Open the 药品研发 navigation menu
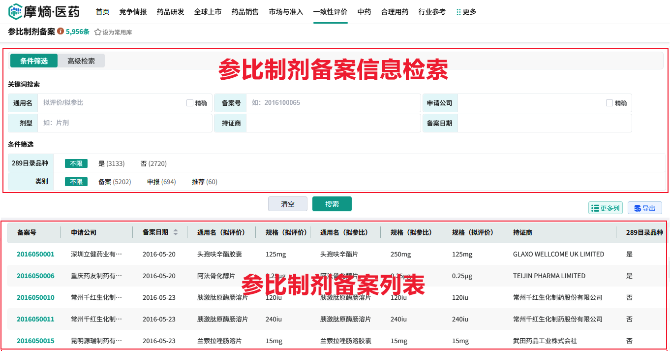This screenshot has width=670, height=351. 170,12
